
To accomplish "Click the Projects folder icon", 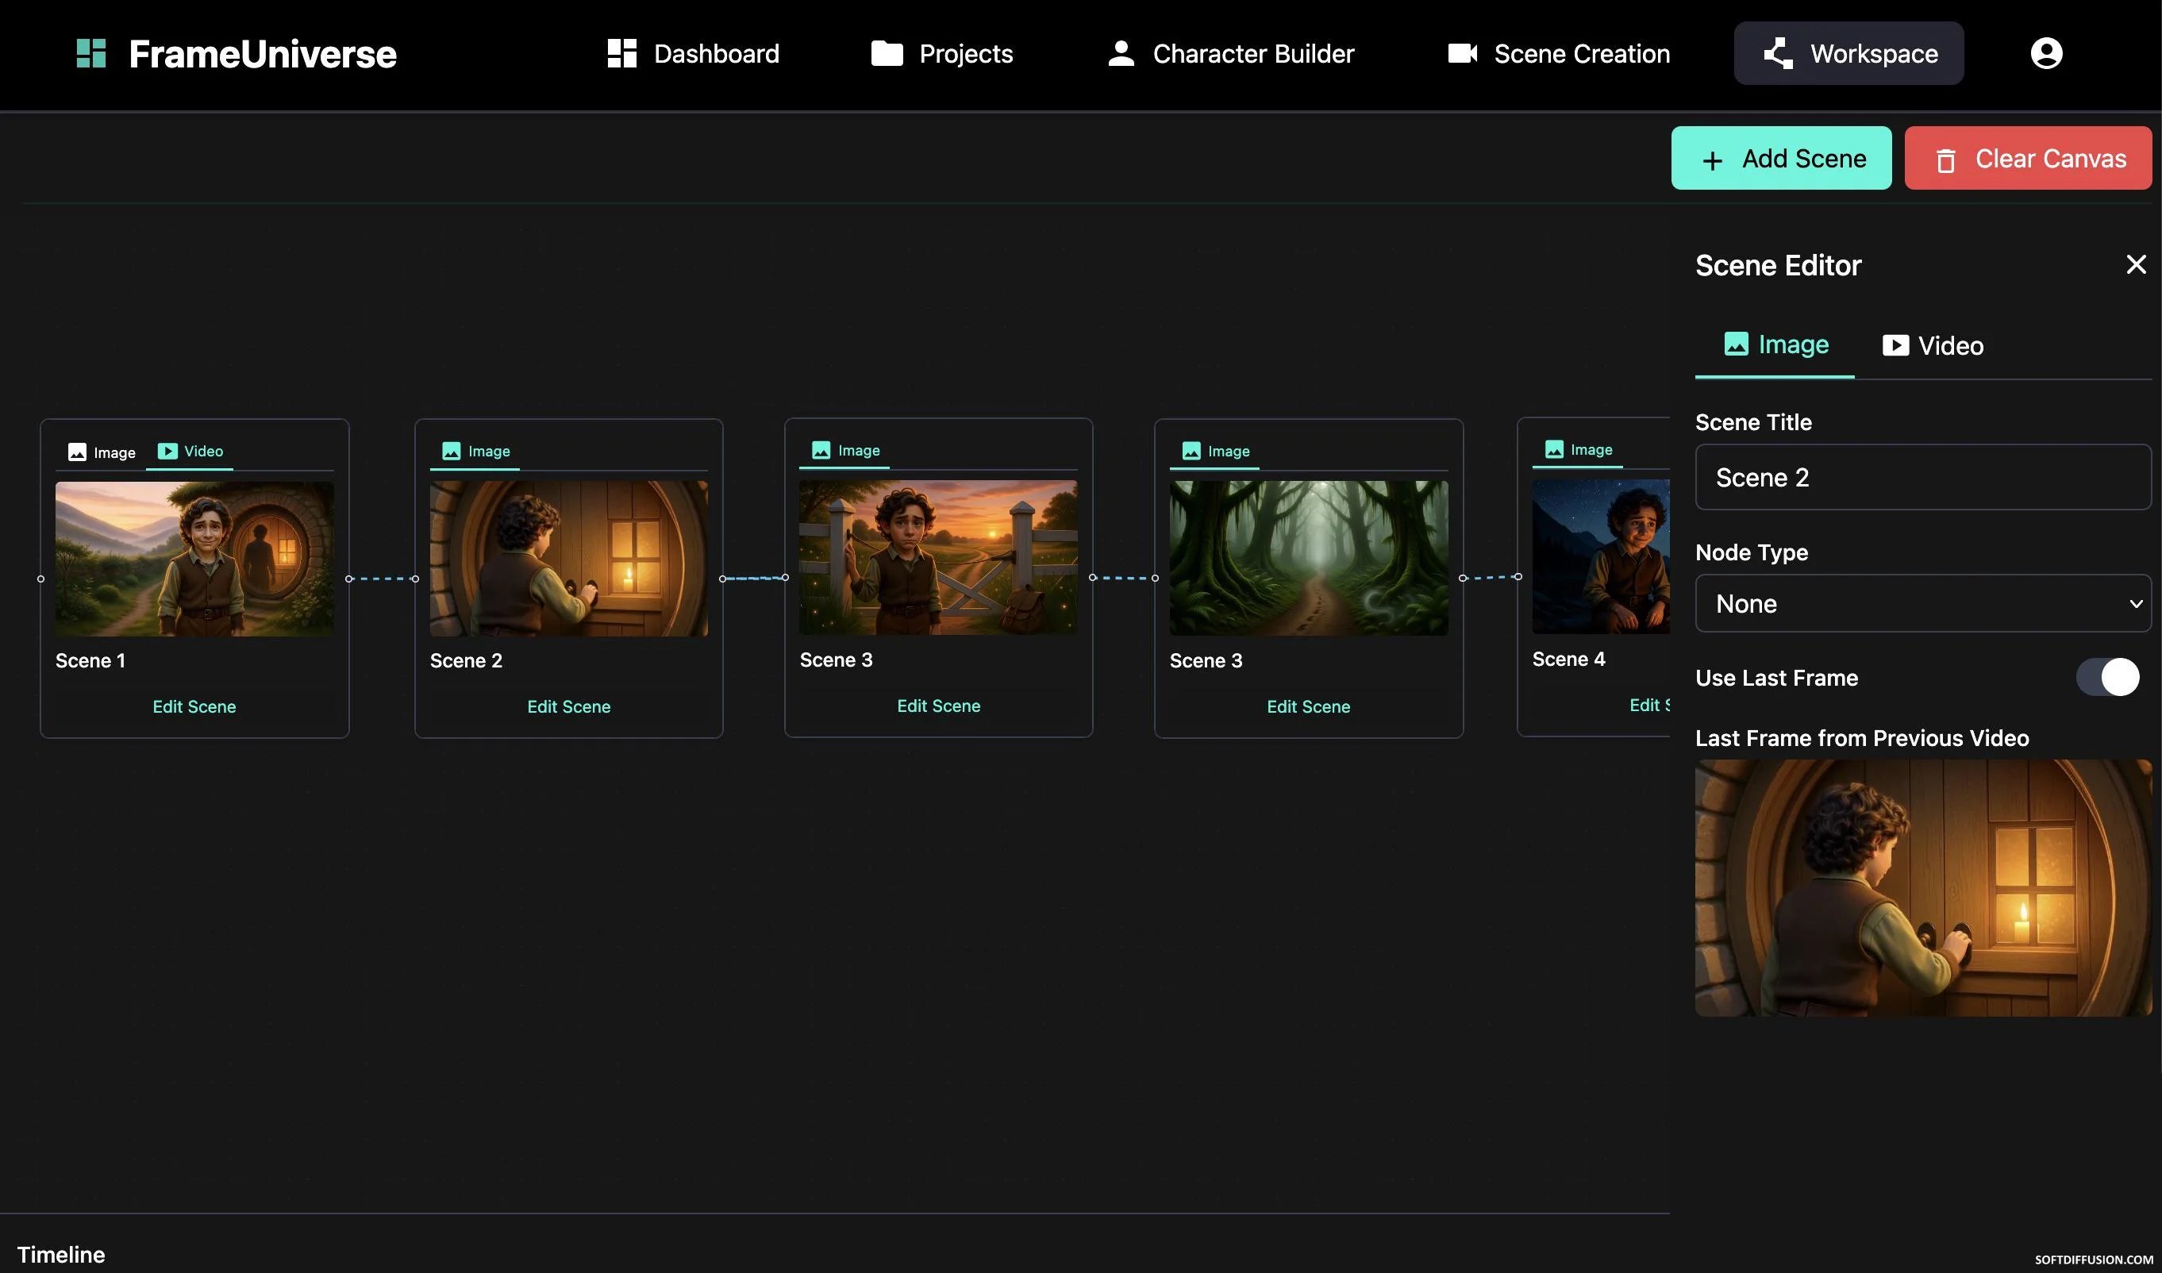I will coord(887,53).
